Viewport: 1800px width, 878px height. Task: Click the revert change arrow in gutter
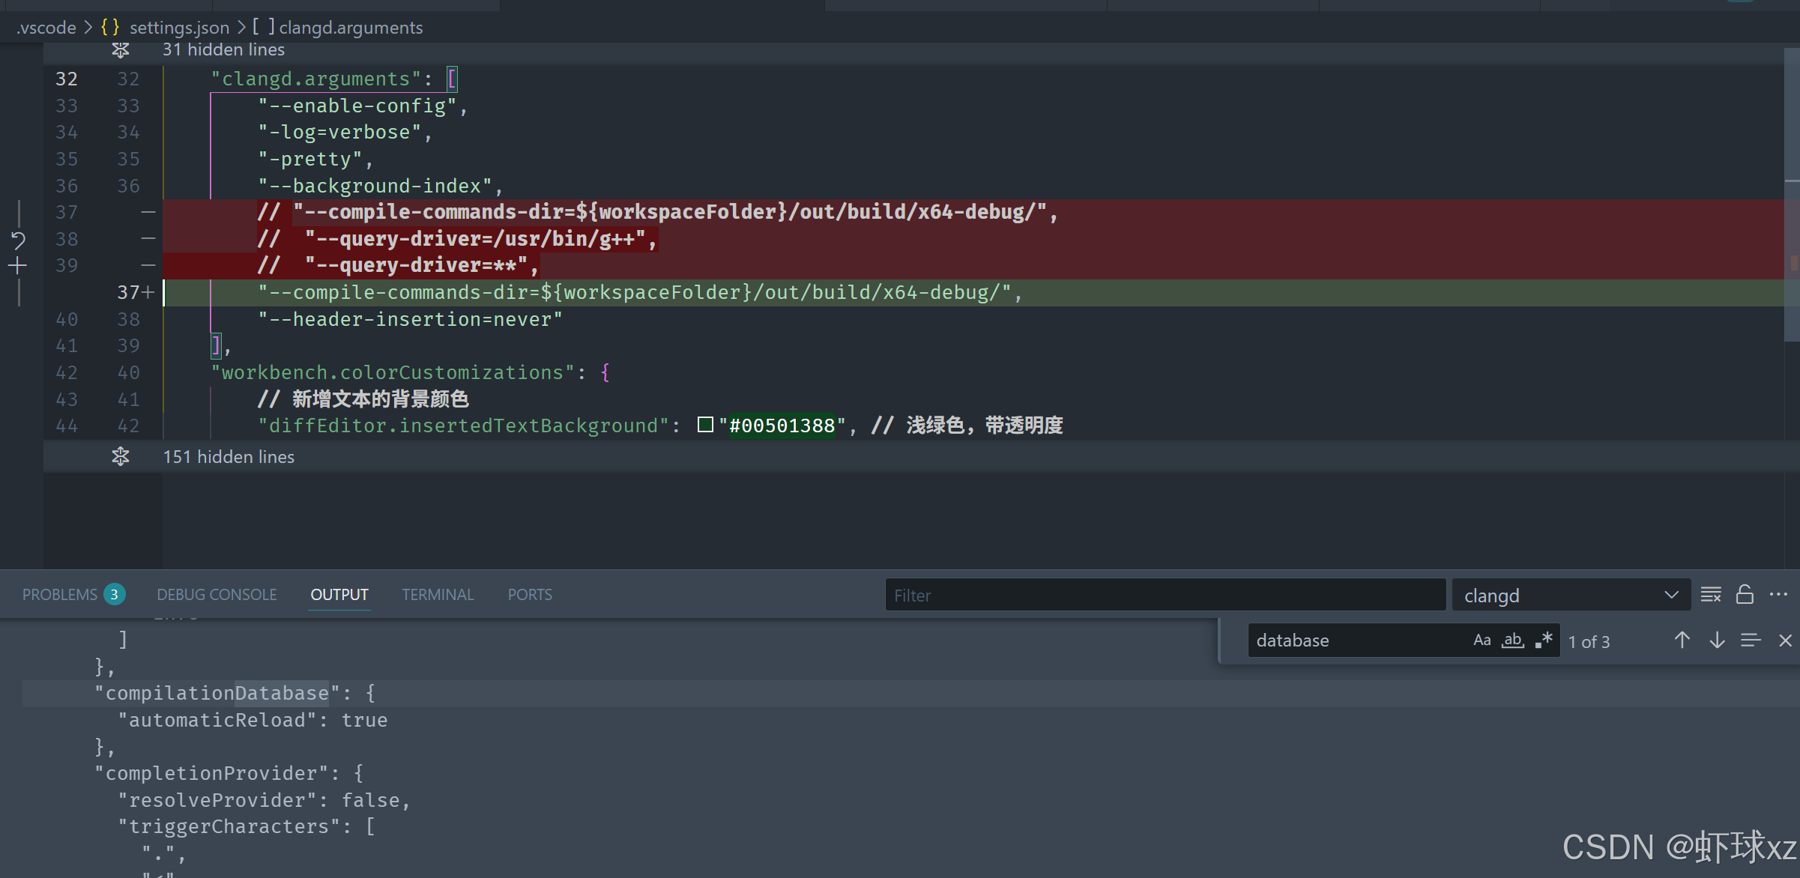coord(18,240)
